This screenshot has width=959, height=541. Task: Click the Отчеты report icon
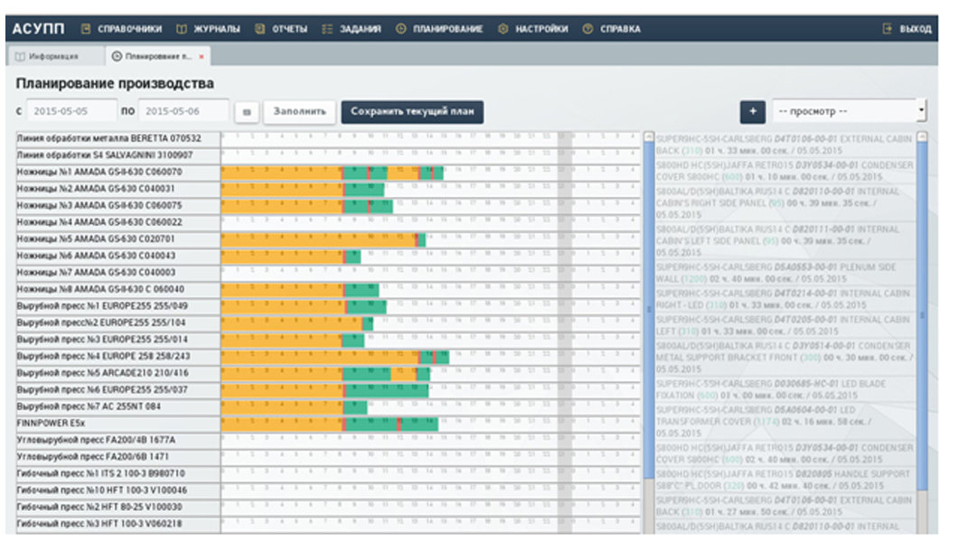260,29
